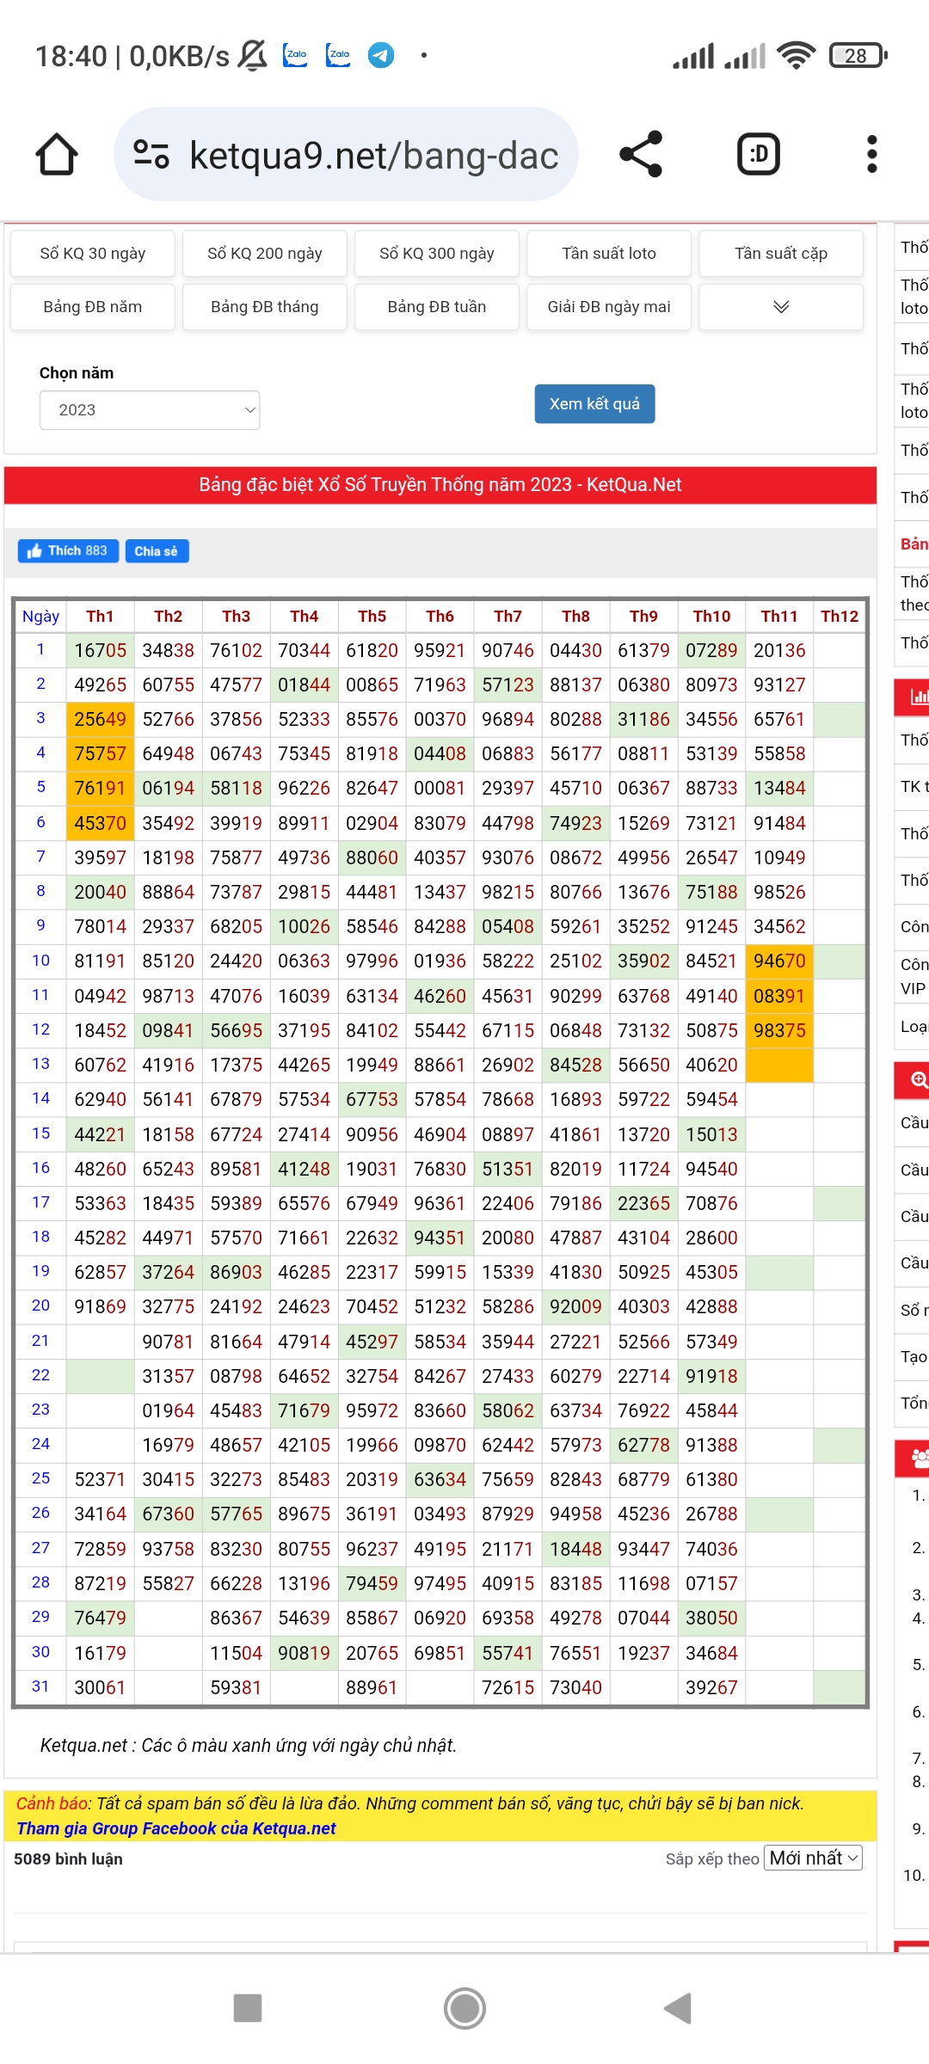Tap Android back navigation button
929x2064 pixels.
678,2008
